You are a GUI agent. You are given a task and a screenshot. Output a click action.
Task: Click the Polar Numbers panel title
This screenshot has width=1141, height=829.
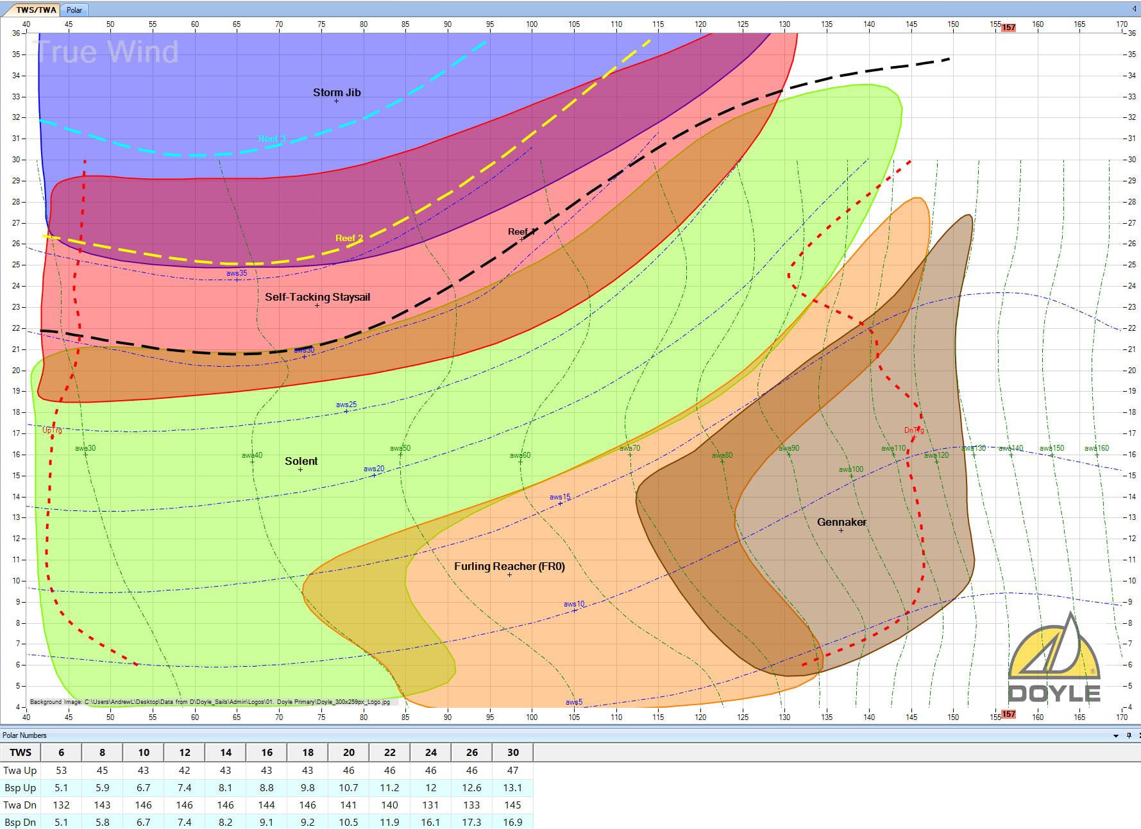tap(25, 735)
